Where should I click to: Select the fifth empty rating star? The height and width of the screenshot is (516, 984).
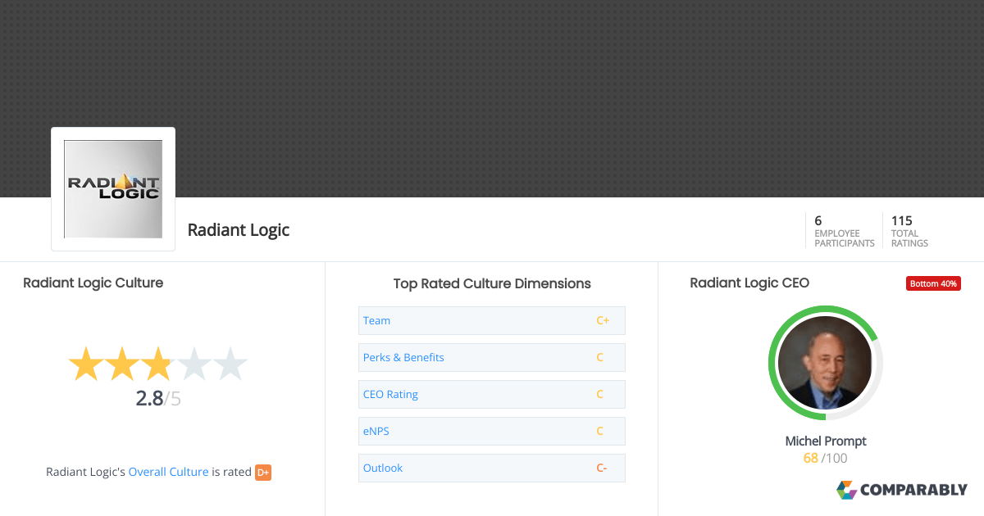click(x=230, y=364)
